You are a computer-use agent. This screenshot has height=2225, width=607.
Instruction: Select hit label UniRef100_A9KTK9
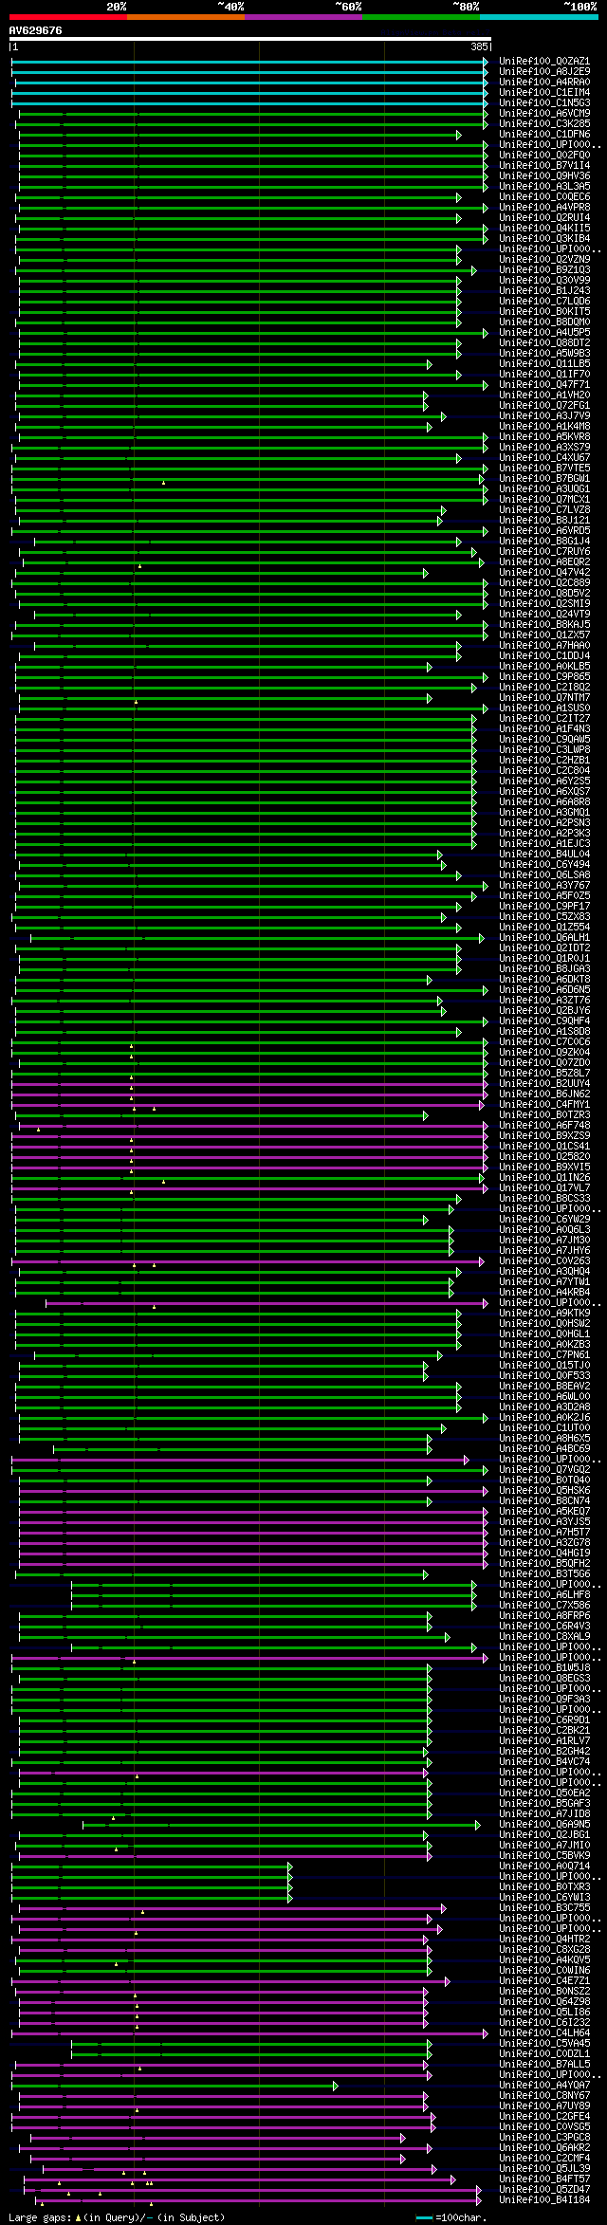(544, 1313)
